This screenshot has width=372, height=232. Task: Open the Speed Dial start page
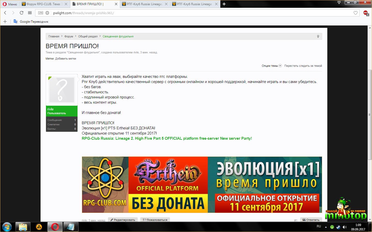coord(30,13)
